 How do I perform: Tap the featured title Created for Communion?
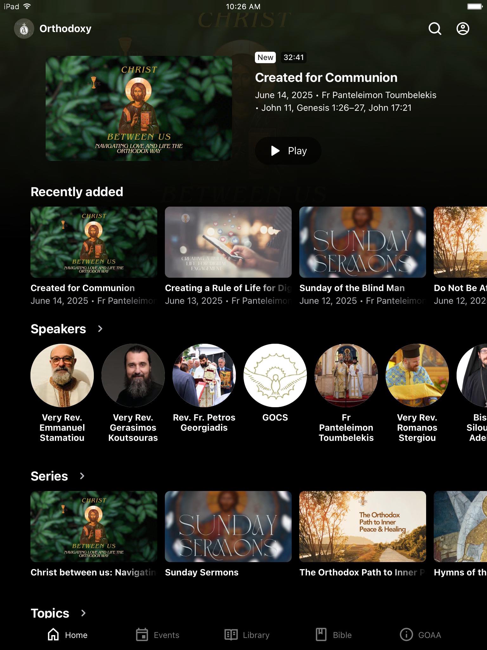pyautogui.click(x=326, y=77)
